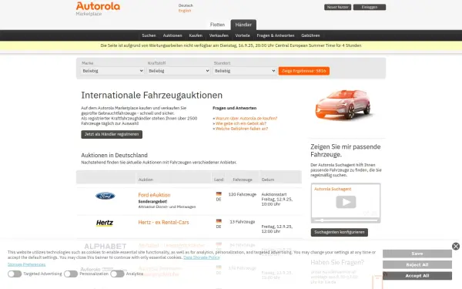
Task: Switch to the Händler tab
Action: 243,25
